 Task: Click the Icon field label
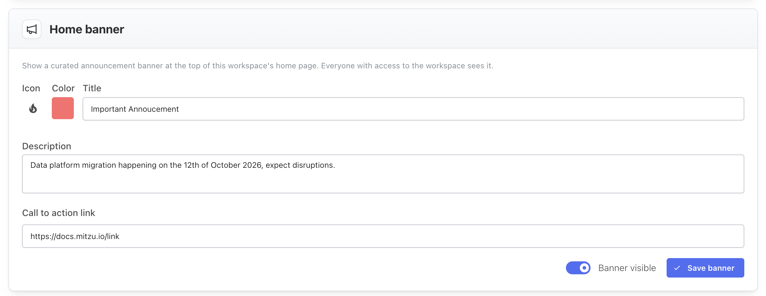[x=31, y=88]
